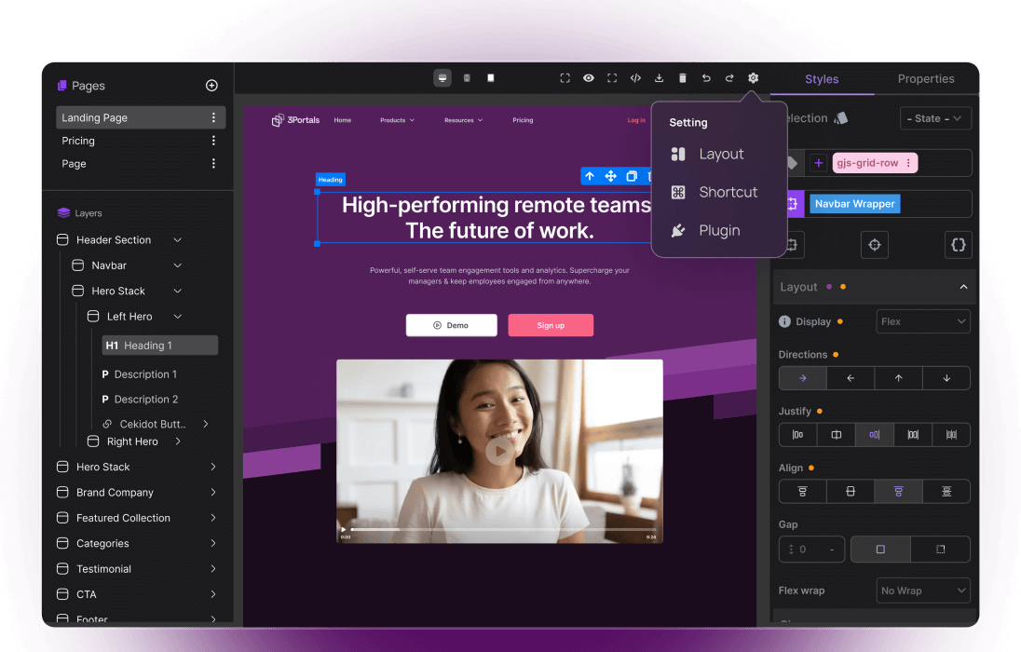This screenshot has height=652, width=1021.
Task: Open gjs-grid-row class options
Action: click(908, 163)
